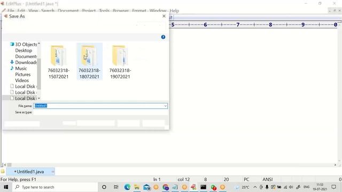Click the ENG language indicator
This screenshot has width=342, height=192.
tap(306, 187)
